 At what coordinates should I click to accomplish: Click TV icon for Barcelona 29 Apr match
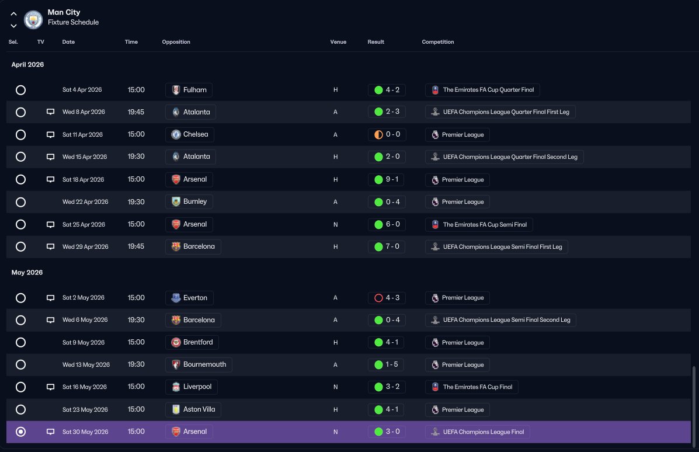[x=50, y=246]
